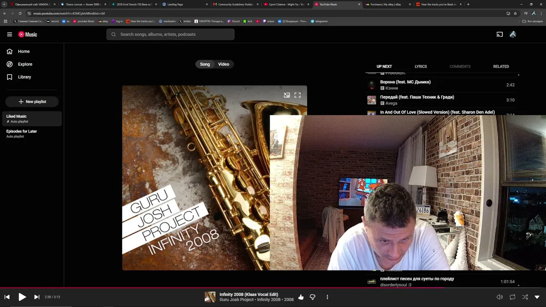This screenshot has width=546, height=307.
Task: Open the browser tab search dropdown
Action: [4, 4]
